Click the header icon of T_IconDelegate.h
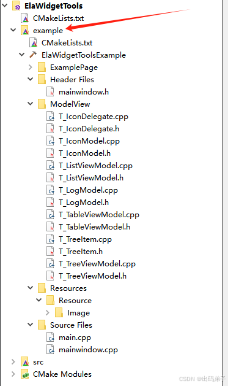228x386 pixels. tap(50, 129)
